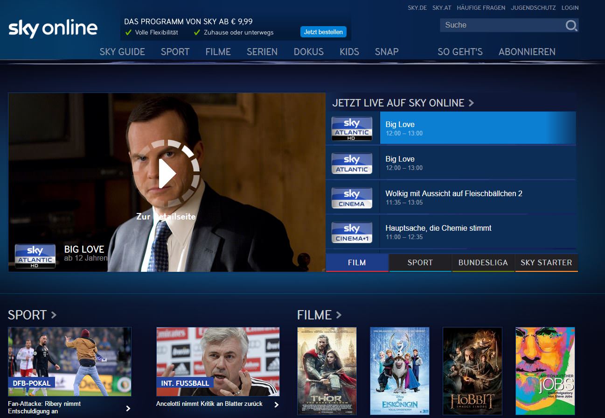Select the SKY STARTER tab
Screen dimensions: 605x418
[x=546, y=262]
